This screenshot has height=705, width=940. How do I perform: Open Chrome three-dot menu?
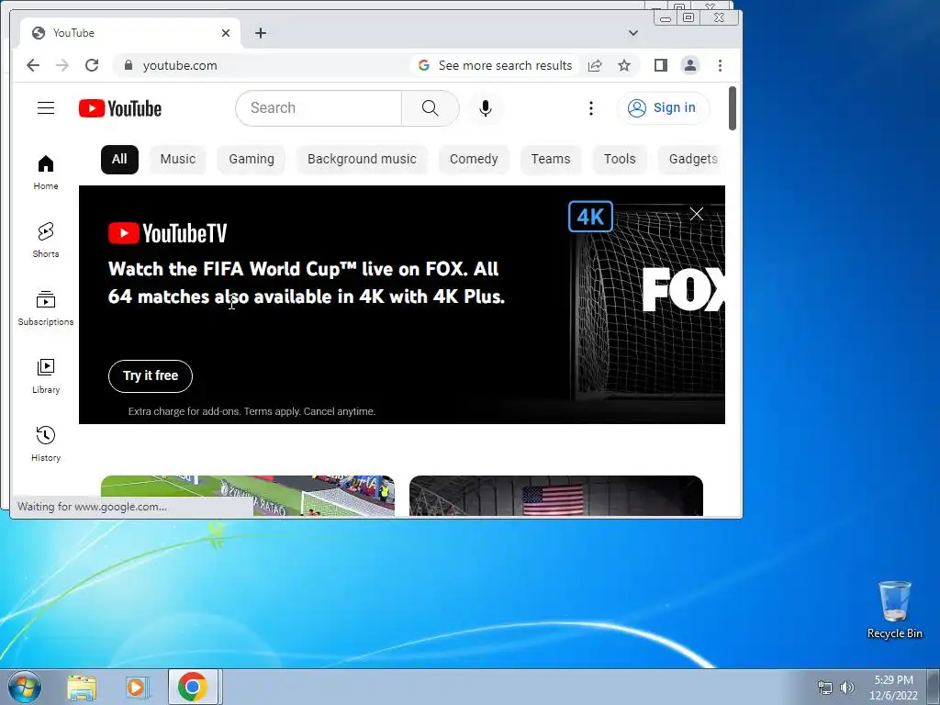[x=720, y=65]
